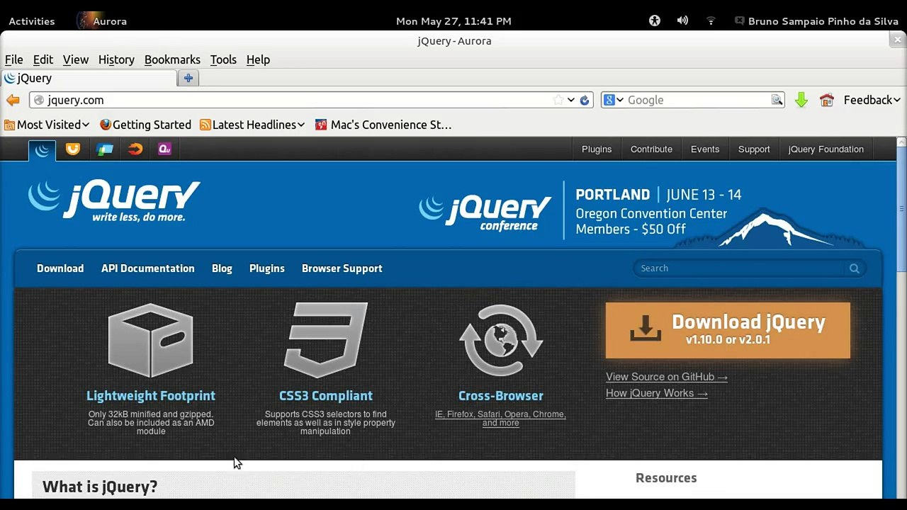This screenshot has height=510, width=907.
Task: Open the File menu
Action: tap(14, 59)
